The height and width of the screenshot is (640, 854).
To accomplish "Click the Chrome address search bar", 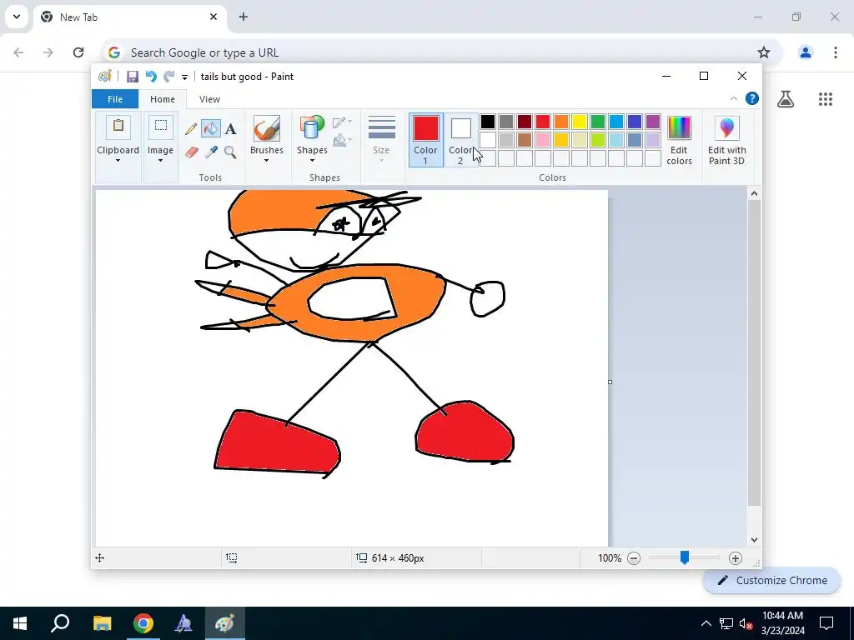I will coord(441,52).
